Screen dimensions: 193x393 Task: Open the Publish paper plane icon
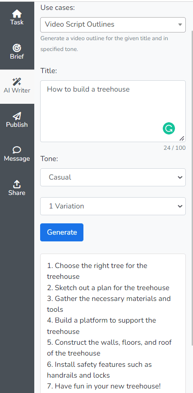17,116
